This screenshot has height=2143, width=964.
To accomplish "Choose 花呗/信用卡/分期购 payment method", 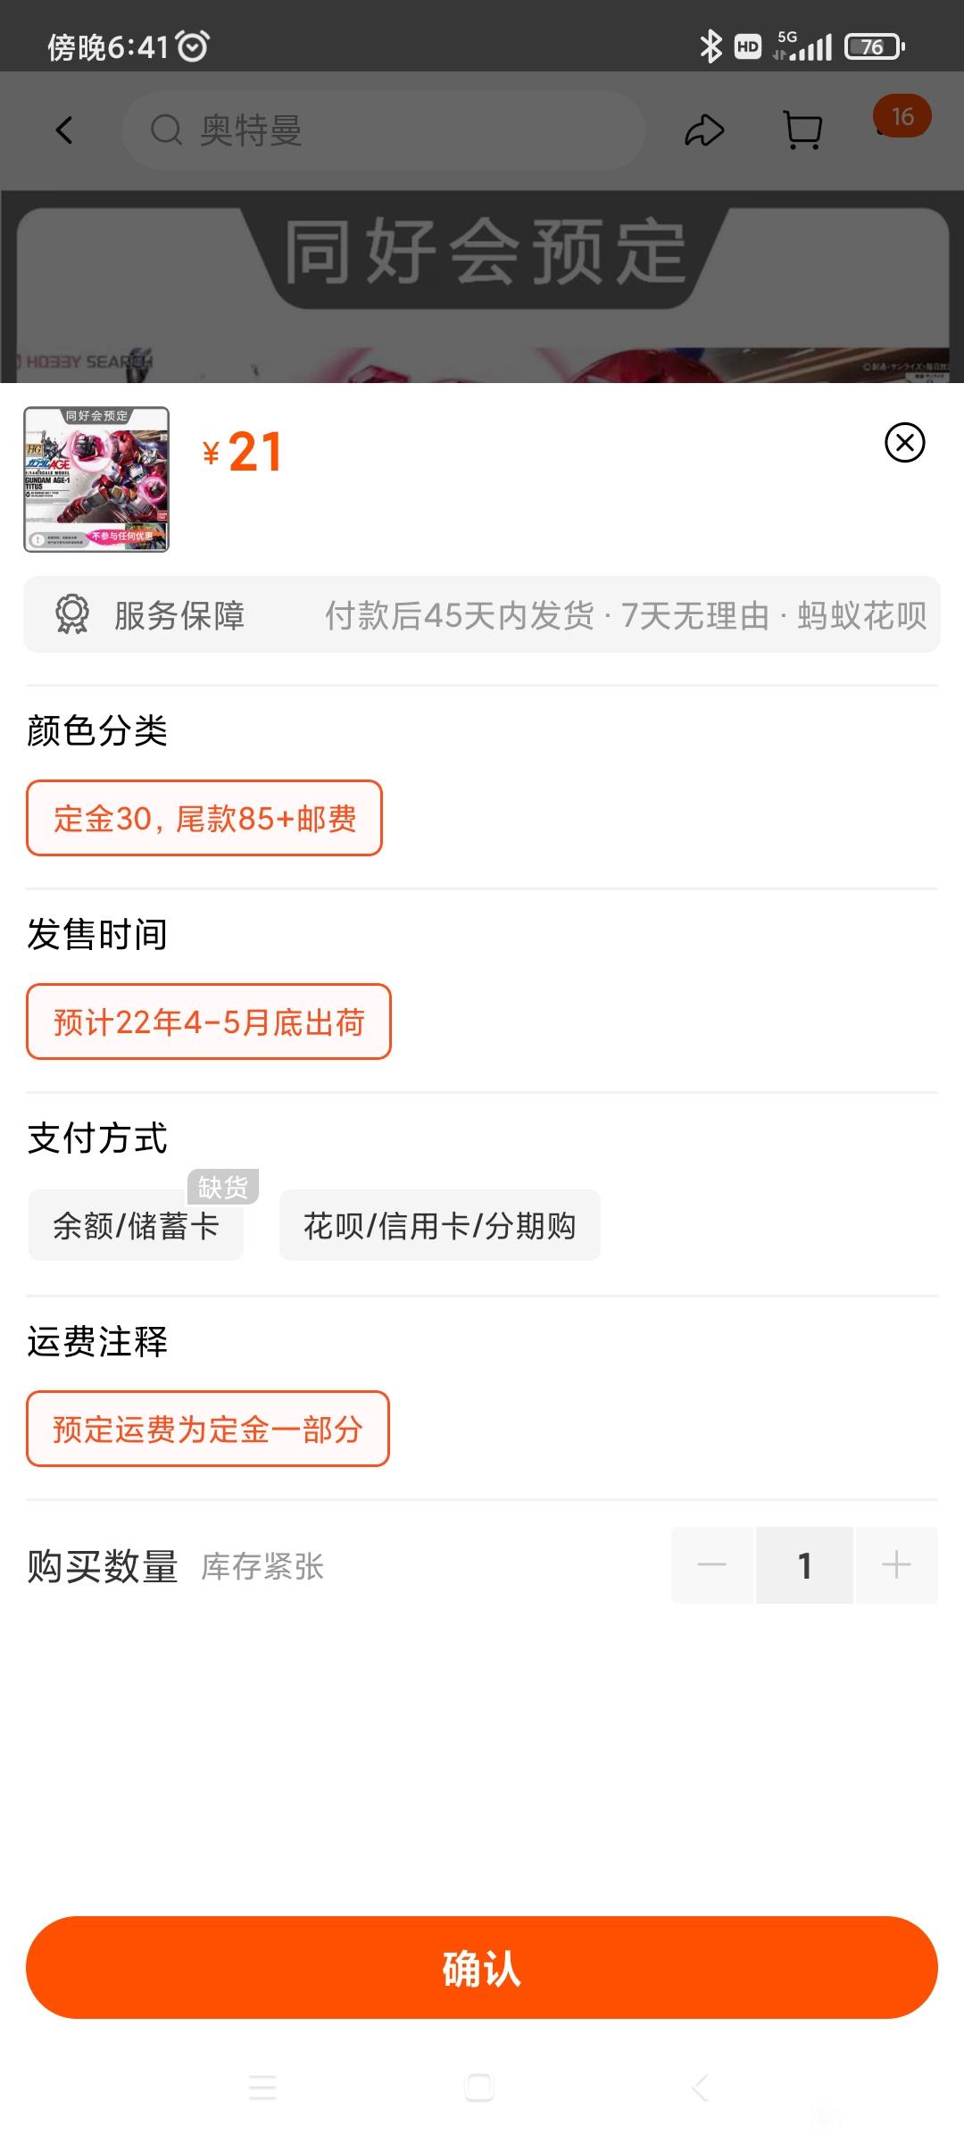I will coord(440,1225).
